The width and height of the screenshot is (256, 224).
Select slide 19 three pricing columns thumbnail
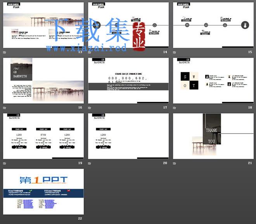pos(43,136)
